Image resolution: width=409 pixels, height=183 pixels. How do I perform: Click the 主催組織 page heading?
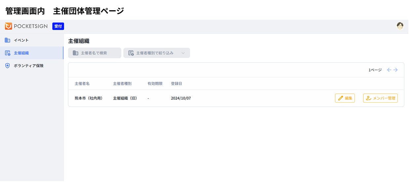click(x=79, y=41)
